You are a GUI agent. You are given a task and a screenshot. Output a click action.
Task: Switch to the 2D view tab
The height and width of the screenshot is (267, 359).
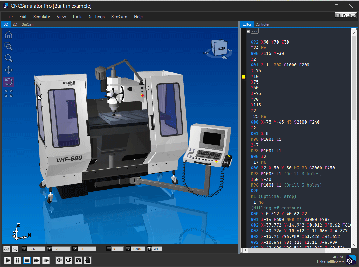point(15,24)
